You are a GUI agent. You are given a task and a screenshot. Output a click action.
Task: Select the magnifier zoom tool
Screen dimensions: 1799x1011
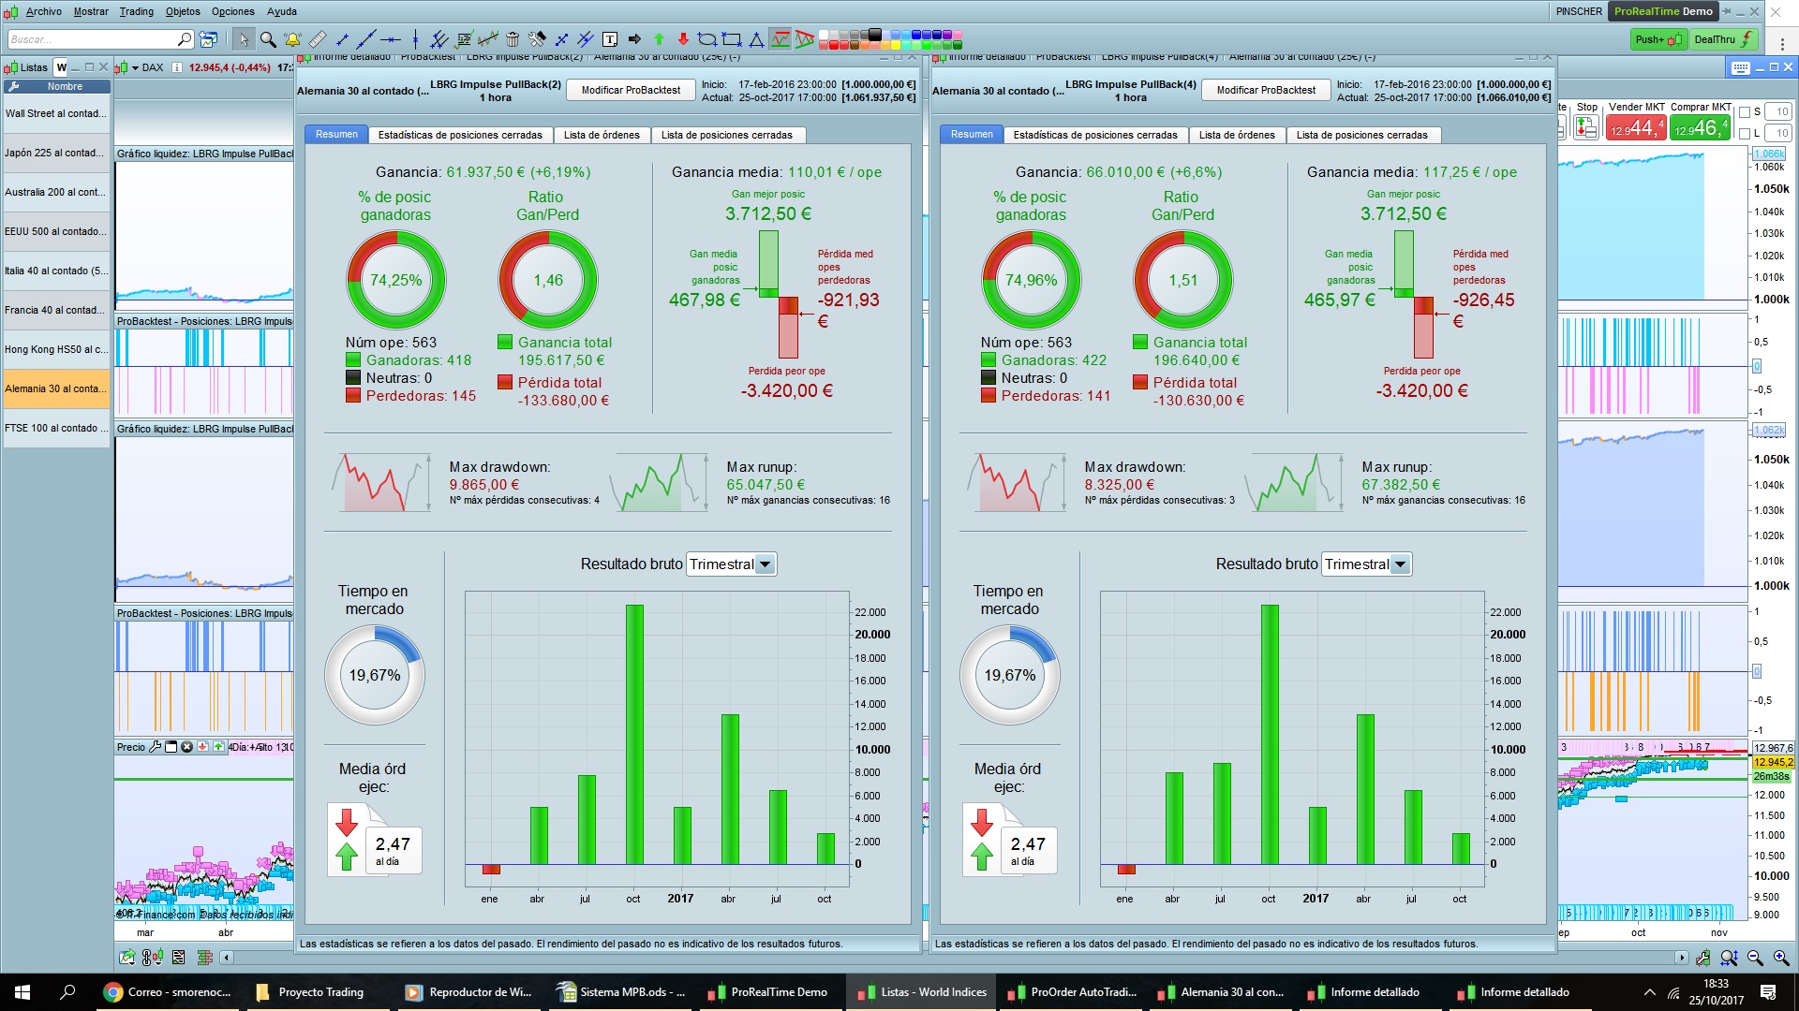268,39
